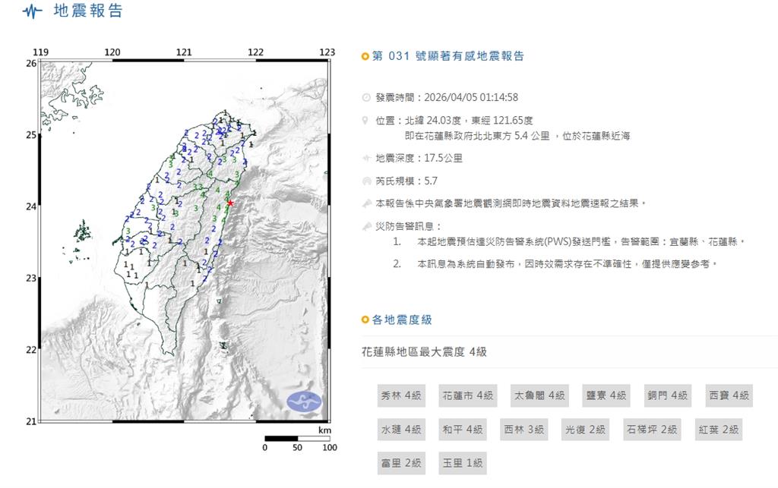Image resolution: width=778 pixels, height=488 pixels.
Task: Click the 石梯坪 2級 station button
Action: coord(652,429)
